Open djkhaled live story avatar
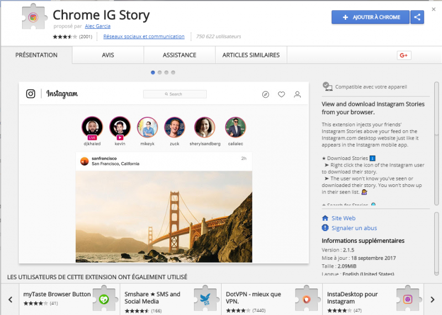The image size is (442, 315). 92,127
